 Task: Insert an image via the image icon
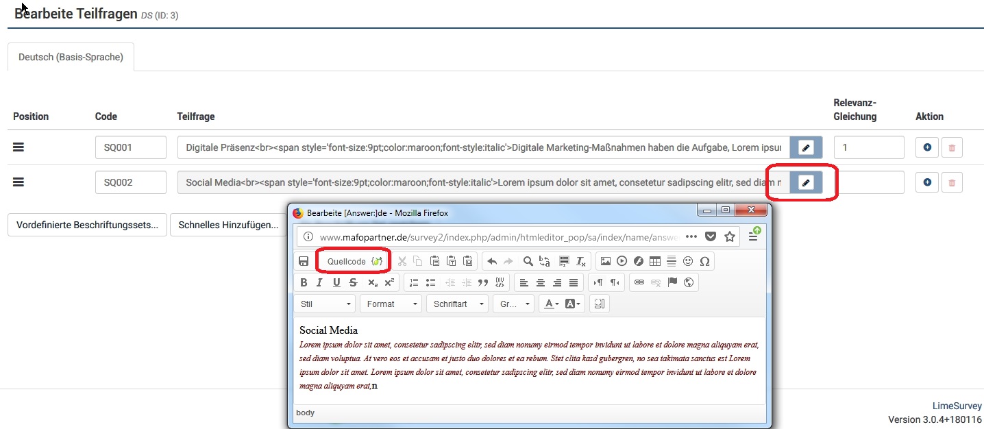pos(605,261)
